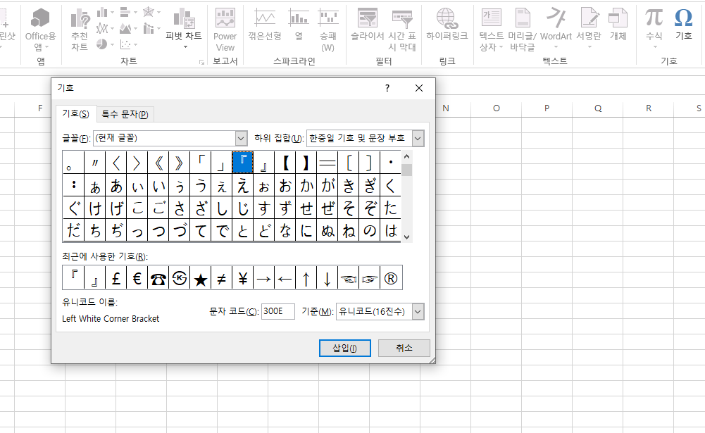This screenshot has width=705, height=433.
Task: Switch to the Special Characters (특수 문자) tab
Action: (x=125, y=114)
